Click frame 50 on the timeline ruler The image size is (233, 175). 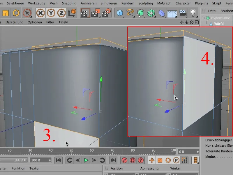(71, 150)
